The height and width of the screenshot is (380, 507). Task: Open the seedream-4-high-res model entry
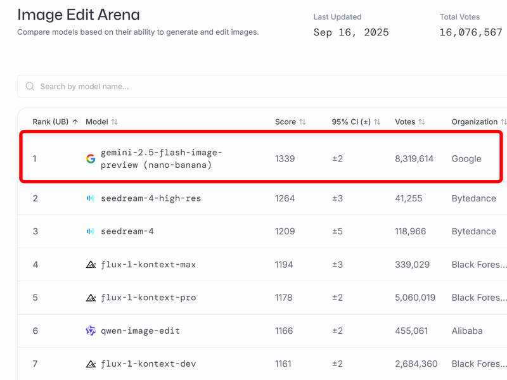point(151,198)
